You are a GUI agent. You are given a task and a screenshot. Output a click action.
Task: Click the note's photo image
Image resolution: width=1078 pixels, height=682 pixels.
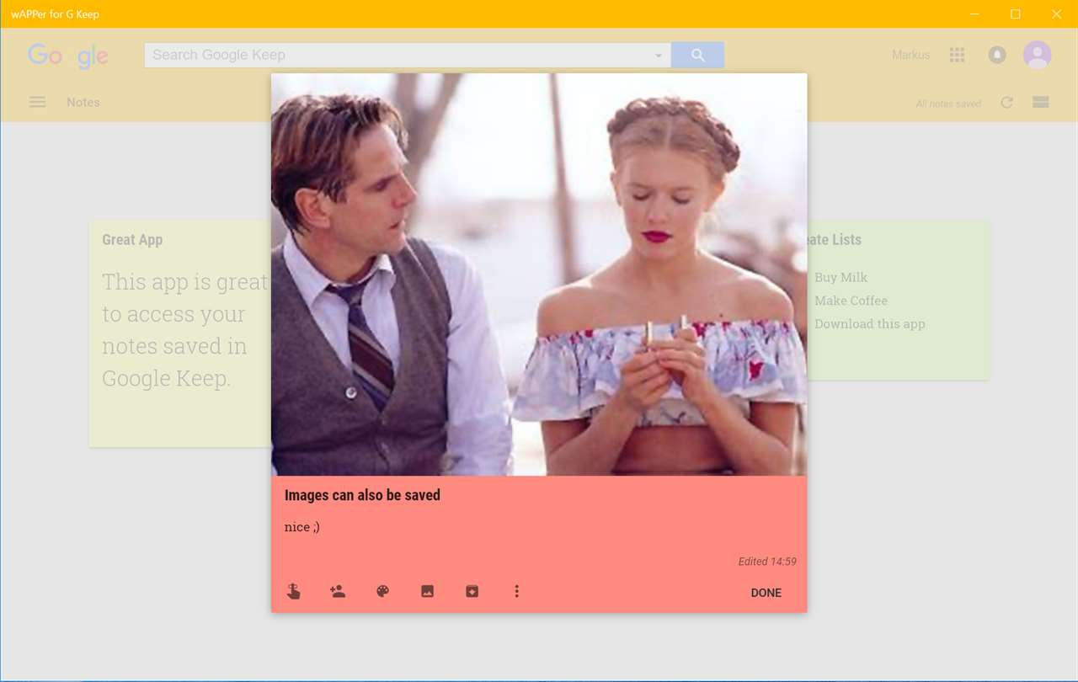(539, 274)
